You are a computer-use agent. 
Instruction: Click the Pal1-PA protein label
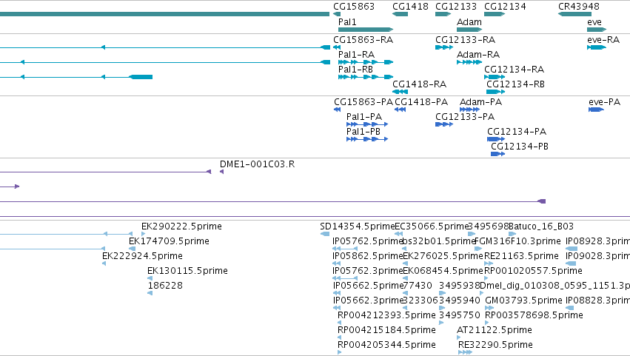tap(364, 116)
